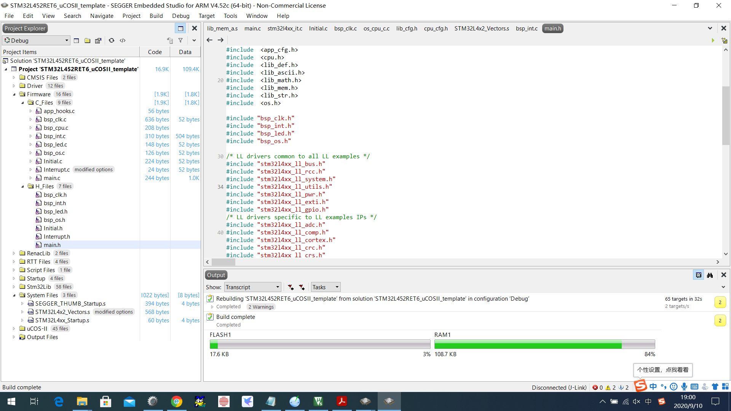Viewport: 731px width, 411px height.
Task: Collapse the Firmware folder
Action: point(14,94)
